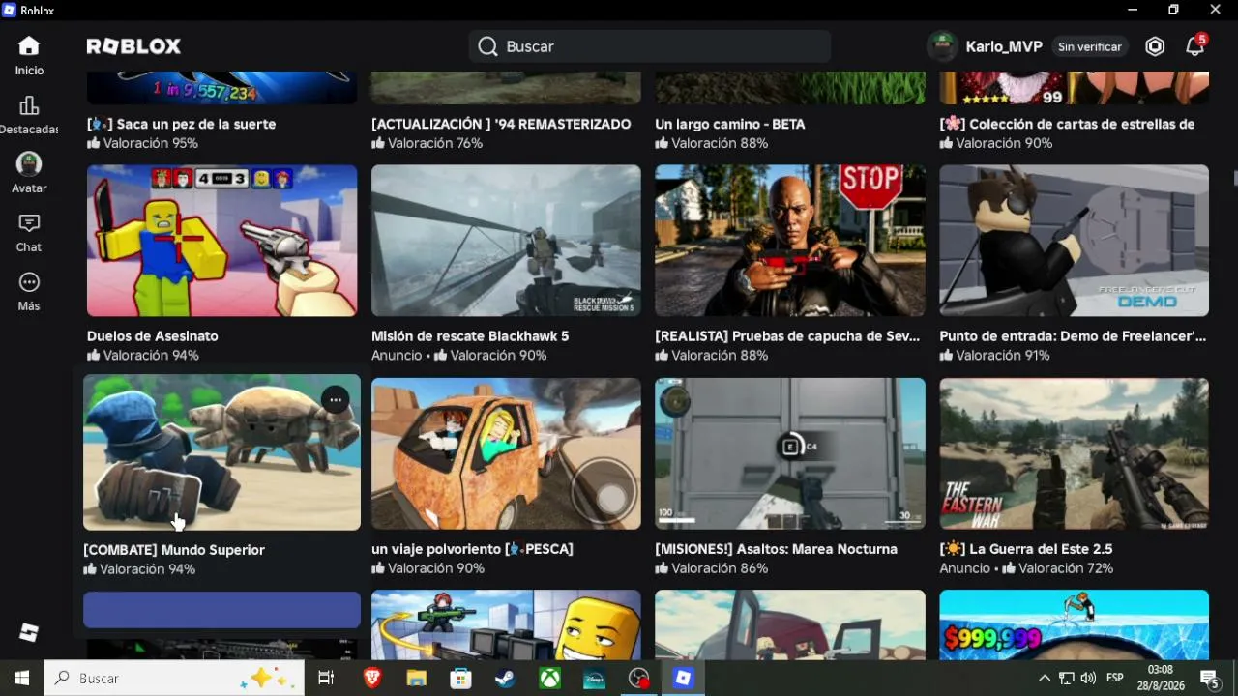Open Disney+ from the taskbar
This screenshot has width=1238, height=696.
[x=594, y=679]
